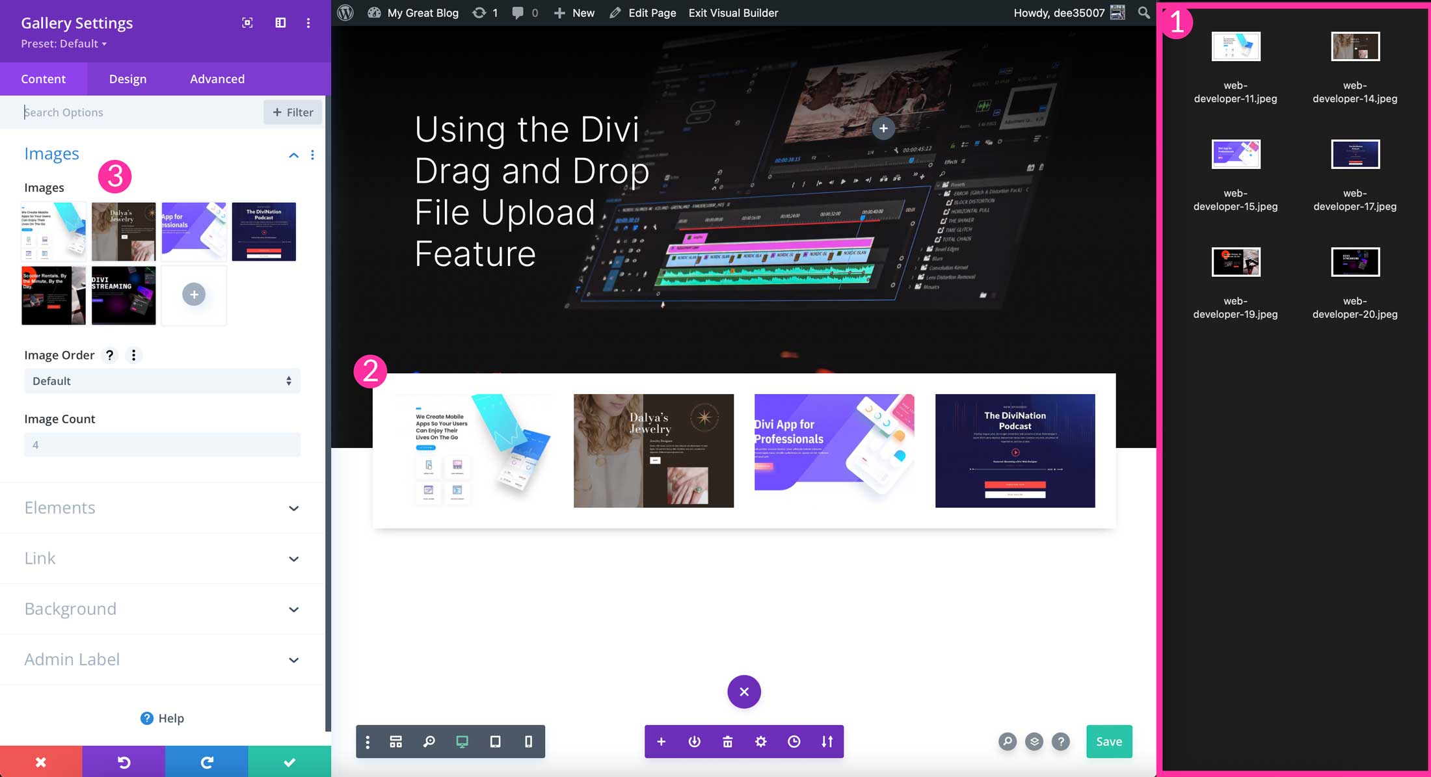Viewport: 1431px width, 777px height.
Task: Click the wireframe view icon
Action: [x=395, y=741]
